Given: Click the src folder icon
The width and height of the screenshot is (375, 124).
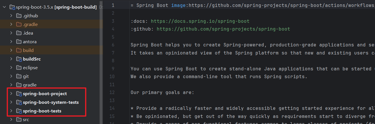Looking at the screenshot, I should 19,119.
